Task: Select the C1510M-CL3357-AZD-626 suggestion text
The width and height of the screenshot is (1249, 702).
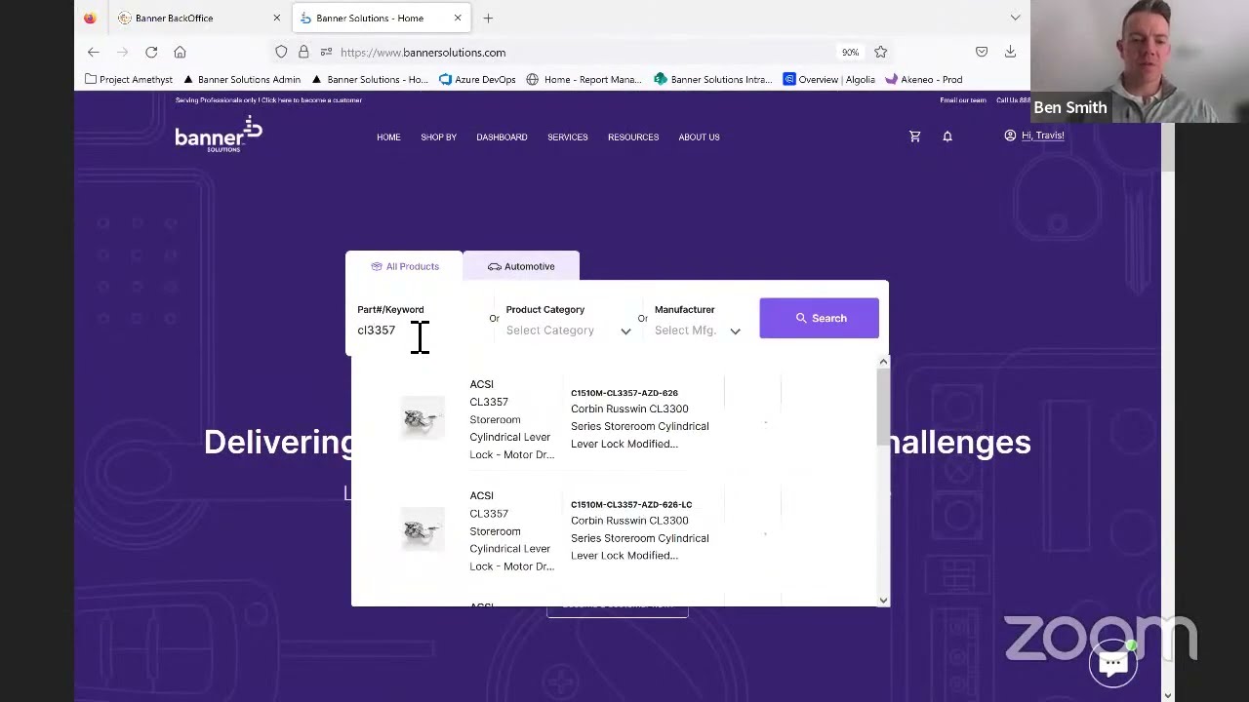Action: pos(624,393)
